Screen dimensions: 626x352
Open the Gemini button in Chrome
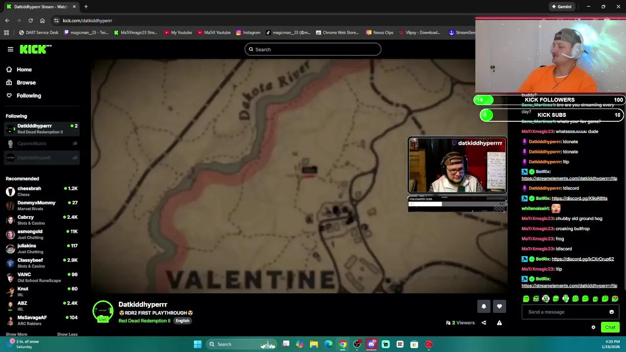561,7
